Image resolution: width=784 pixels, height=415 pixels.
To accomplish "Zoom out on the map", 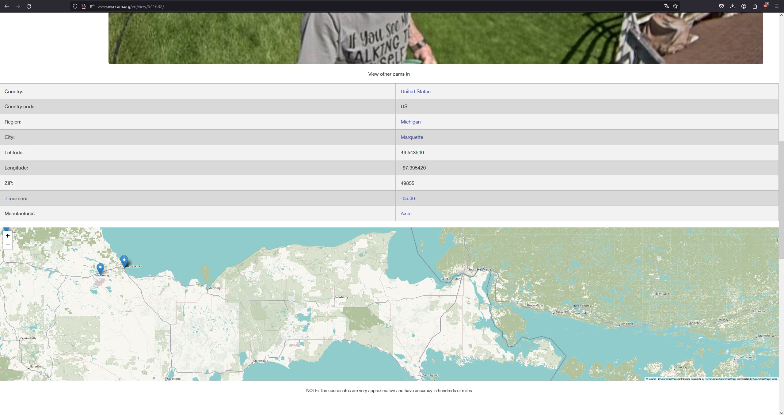I will pos(8,245).
